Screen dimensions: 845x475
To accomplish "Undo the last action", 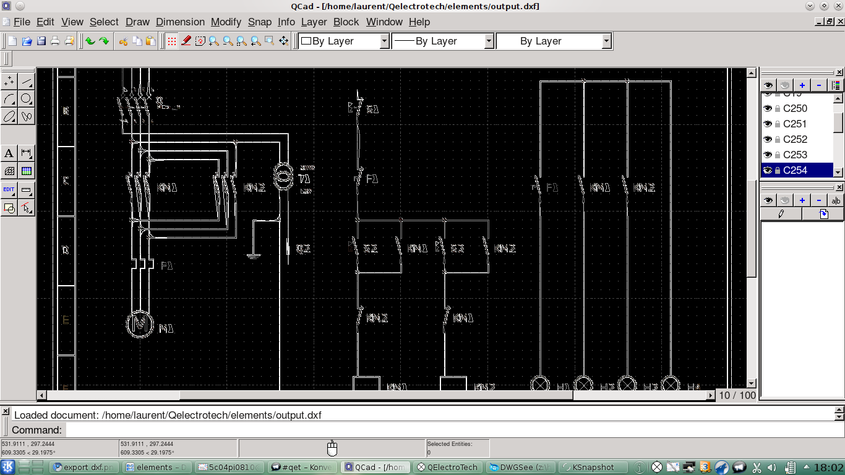I will [90, 41].
